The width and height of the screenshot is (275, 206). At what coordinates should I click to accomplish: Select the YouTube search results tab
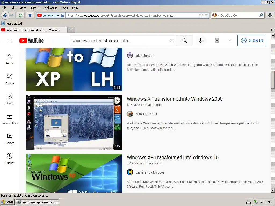pos(34,30)
